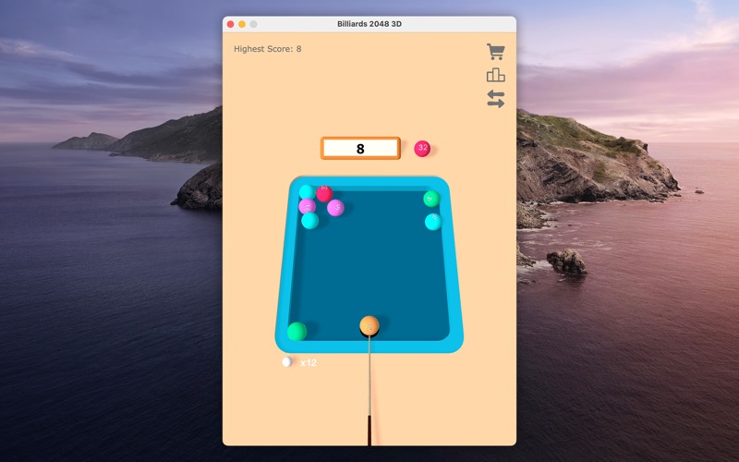739x462 pixels.
Task: Click the cyan ball below the top-right green ball
Action: click(x=433, y=222)
